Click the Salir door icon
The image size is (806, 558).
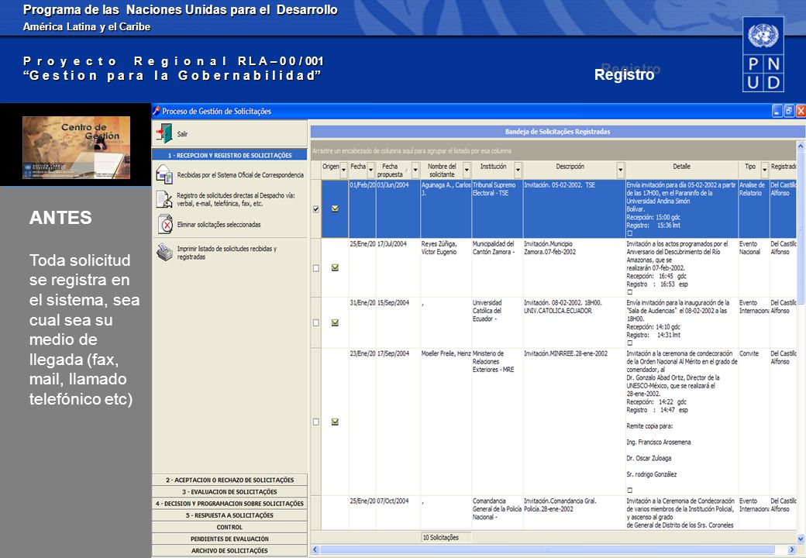coord(164,133)
